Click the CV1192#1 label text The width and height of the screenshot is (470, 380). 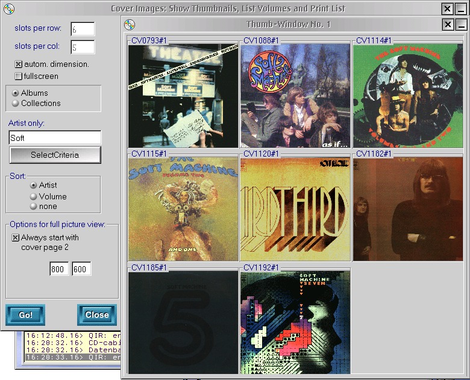click(261, 267)
